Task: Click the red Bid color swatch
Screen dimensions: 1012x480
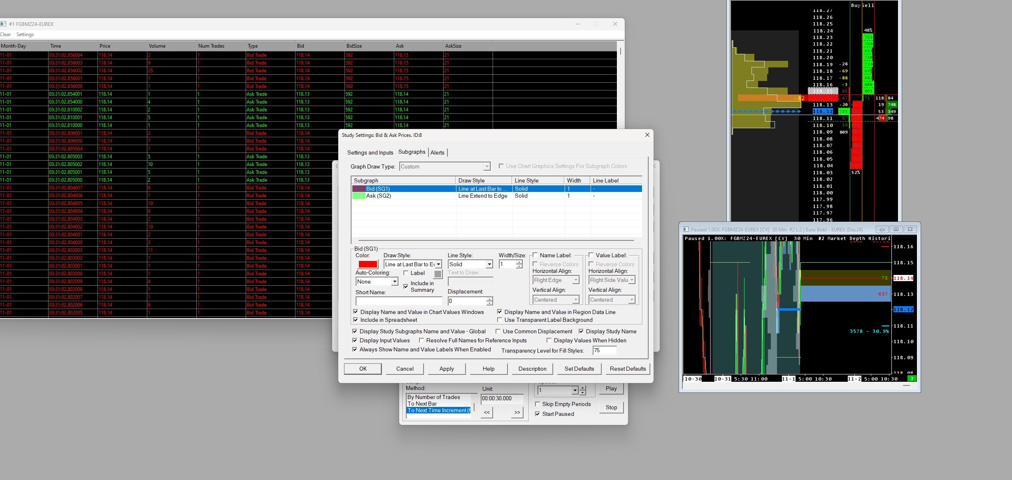Action: [368, 264]
